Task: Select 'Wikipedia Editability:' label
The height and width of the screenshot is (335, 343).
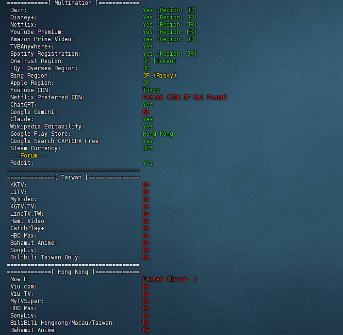Action: tap(47, 127)
